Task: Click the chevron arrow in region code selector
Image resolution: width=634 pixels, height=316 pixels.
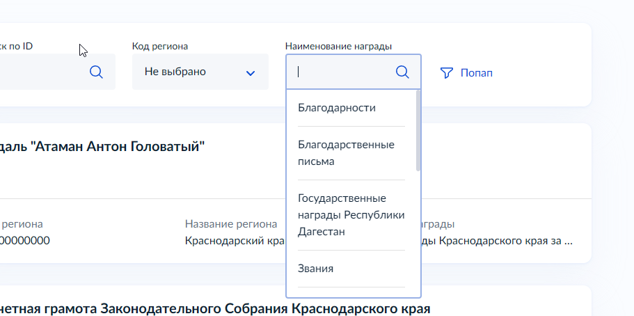Action: click(251, 72)
